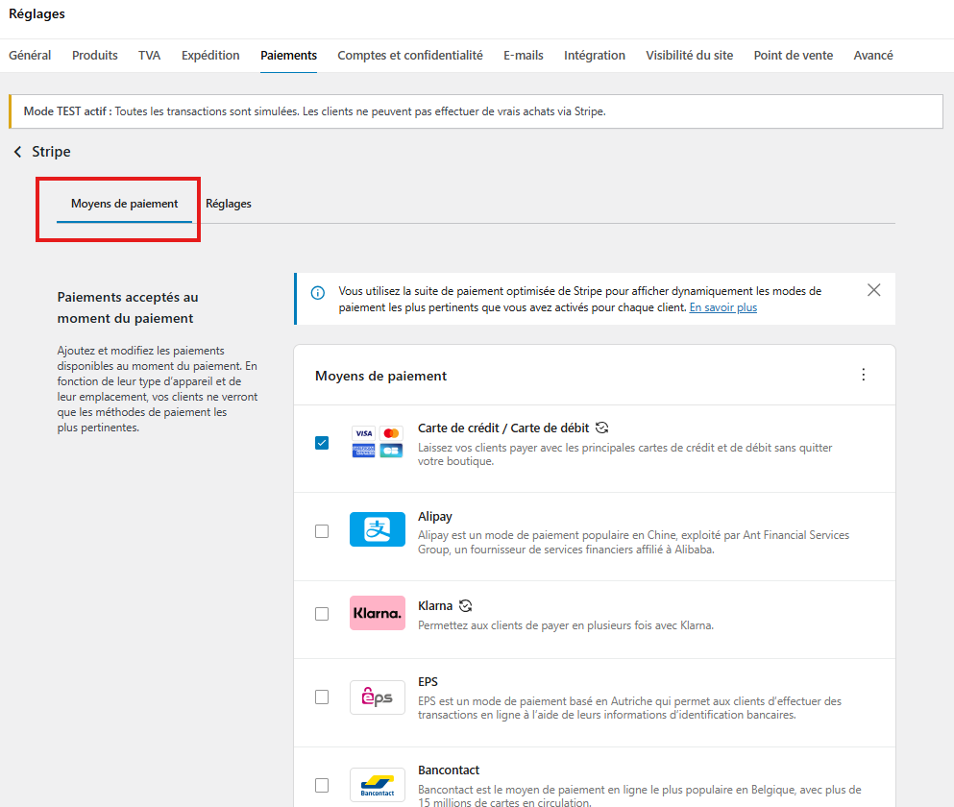This screenshot has width=954, height=807.
Task: Uncheck the Carte de crédit / Carte de débit checkbox
Action: pyautogui.click(x=322, y=443)
